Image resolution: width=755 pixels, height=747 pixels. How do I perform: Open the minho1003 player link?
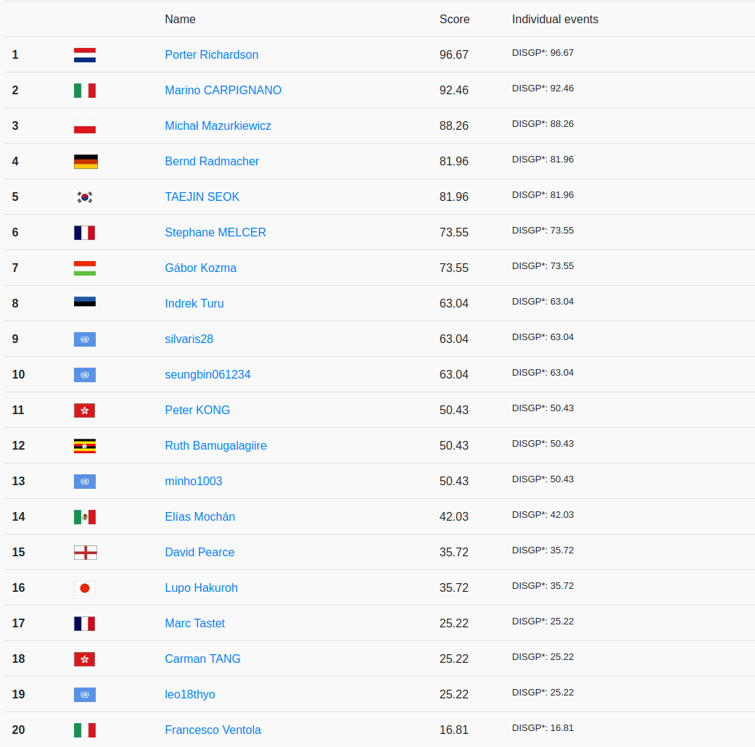194,482
